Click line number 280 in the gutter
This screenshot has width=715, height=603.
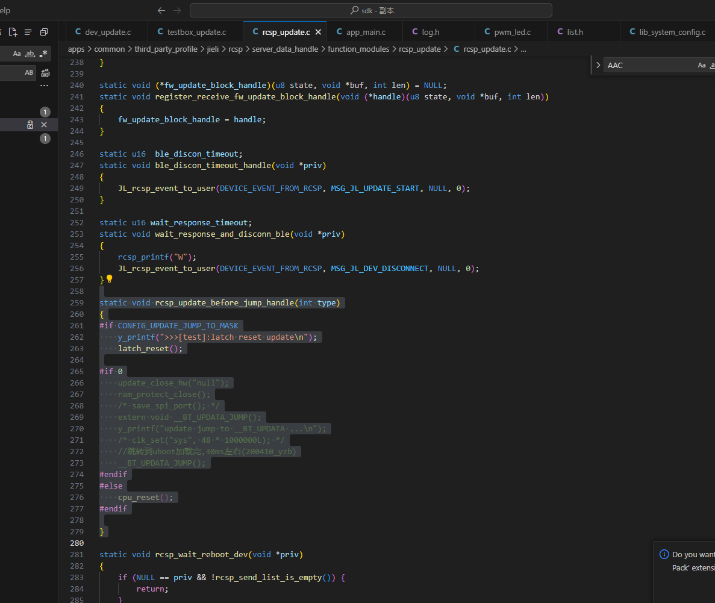tap(77, 543)
